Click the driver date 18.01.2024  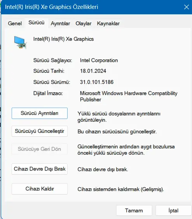tap(93, 71)
